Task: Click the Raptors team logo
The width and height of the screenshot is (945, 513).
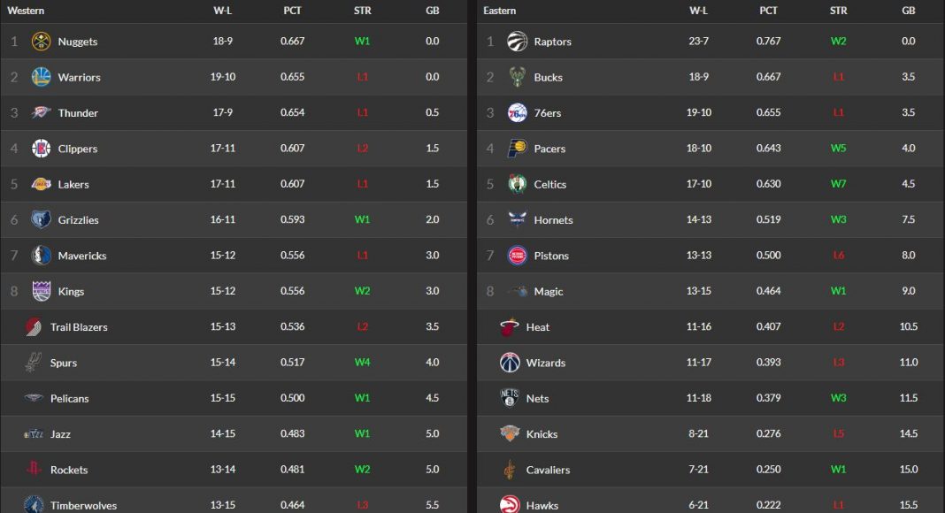Action: point(517,42)
